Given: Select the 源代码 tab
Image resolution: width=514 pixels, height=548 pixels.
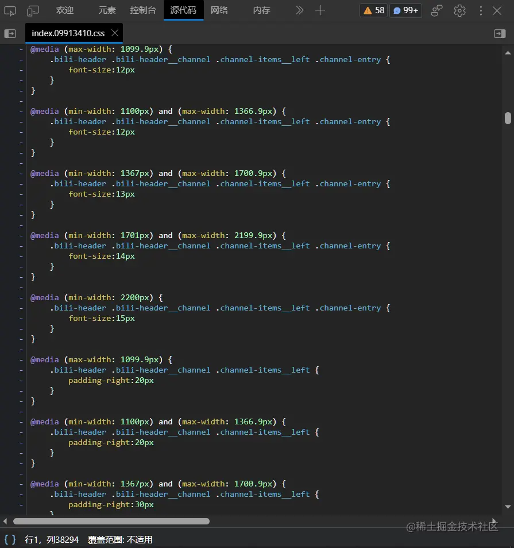Looking at the screenshot, I should point(184,10).
